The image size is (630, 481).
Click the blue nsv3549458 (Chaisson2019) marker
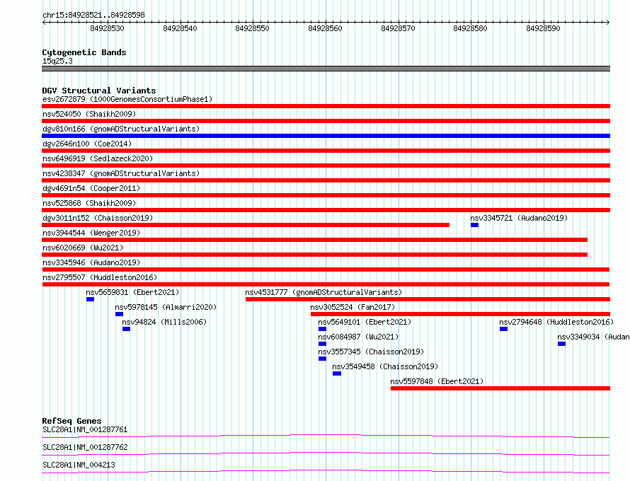tap(337, 373)
